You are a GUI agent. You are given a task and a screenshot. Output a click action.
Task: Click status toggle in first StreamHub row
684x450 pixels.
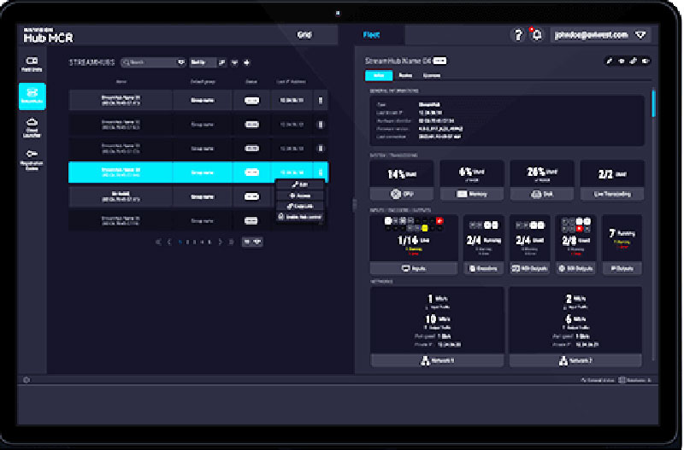[252, 100]
